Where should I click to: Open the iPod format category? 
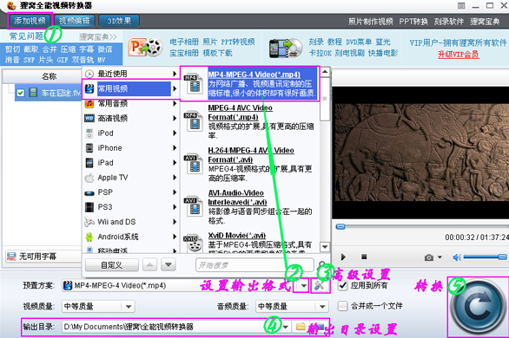point(131,133)
